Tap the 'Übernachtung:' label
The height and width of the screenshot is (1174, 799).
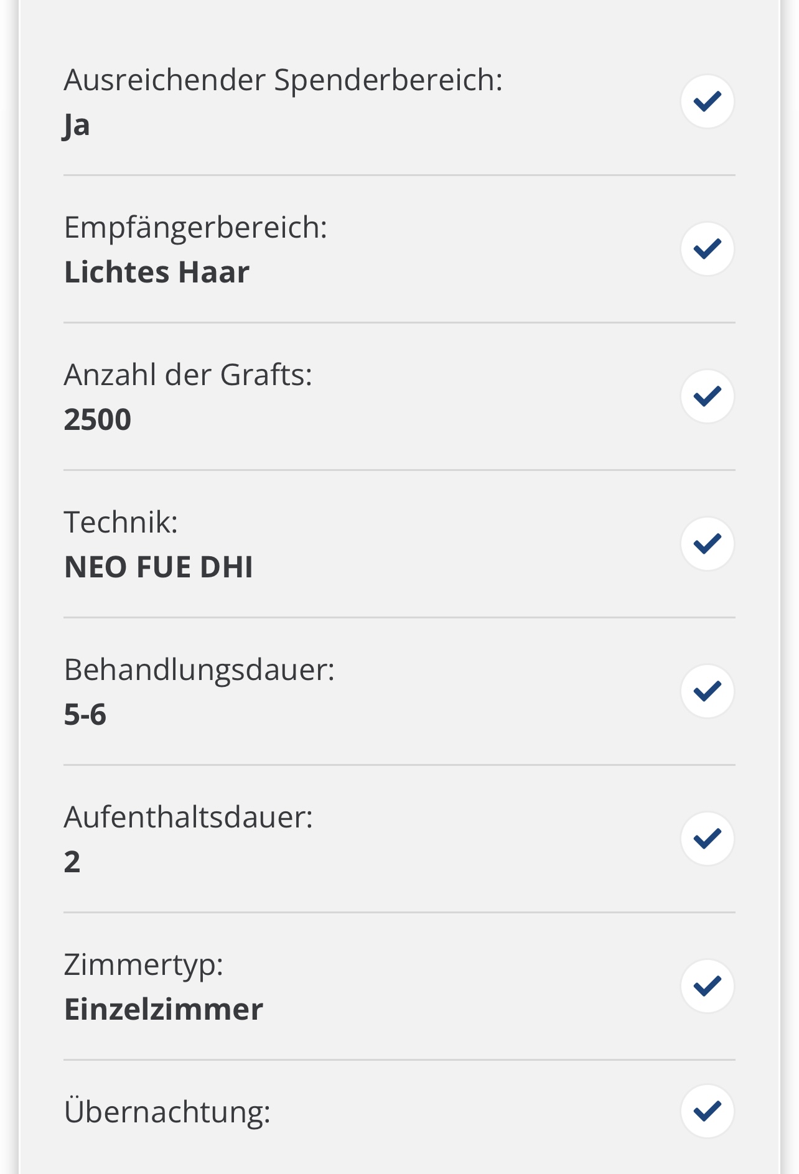point(167,1112)
